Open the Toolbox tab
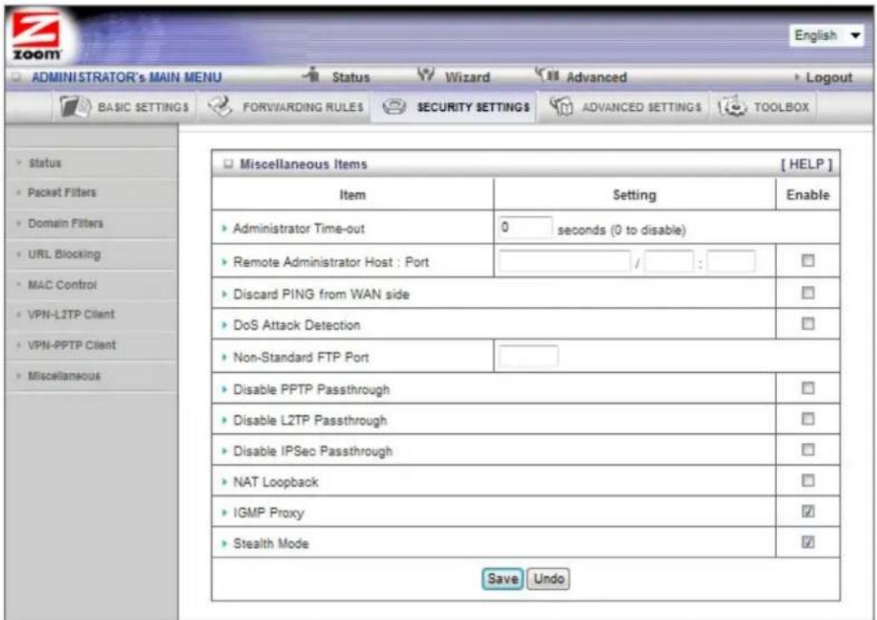The width and height of the screenshot is (877, 620). 764,106
